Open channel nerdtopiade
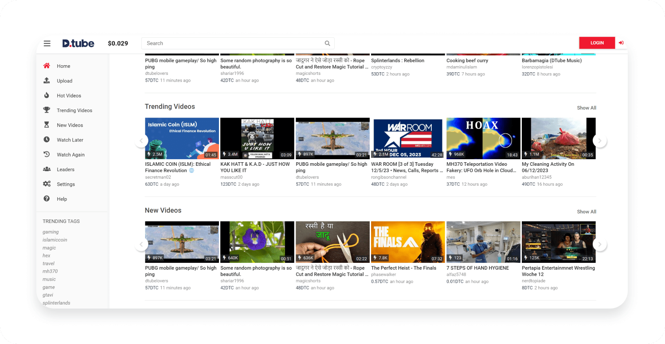The image size is (665, 344). click(x=533, y=281)
